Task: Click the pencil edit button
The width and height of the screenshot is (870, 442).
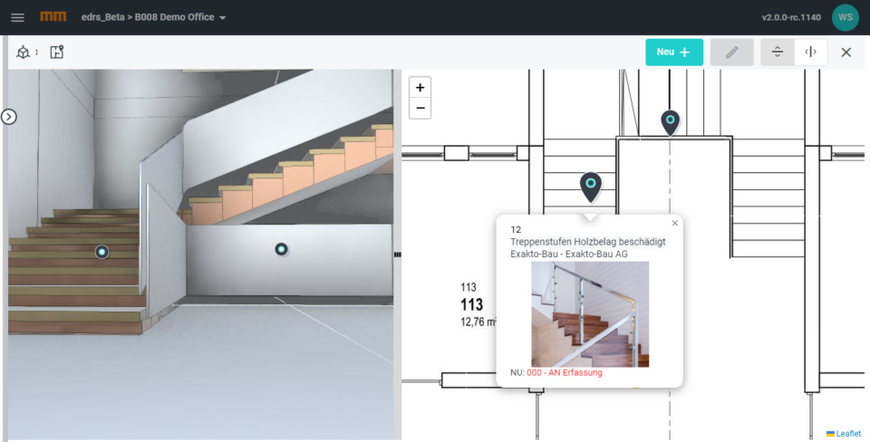Action: [x=731, y=53]
